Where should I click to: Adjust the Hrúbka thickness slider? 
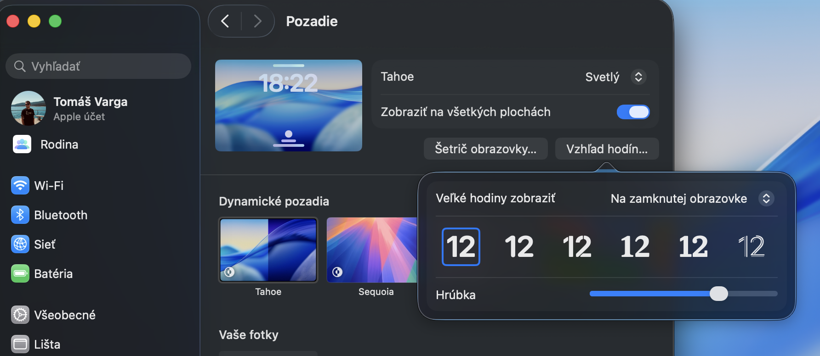[718, 294]
